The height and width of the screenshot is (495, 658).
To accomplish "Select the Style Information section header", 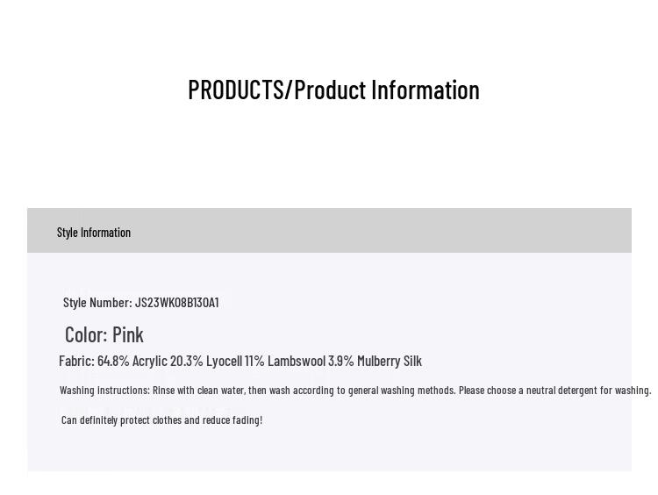I will tap(94, 233).
